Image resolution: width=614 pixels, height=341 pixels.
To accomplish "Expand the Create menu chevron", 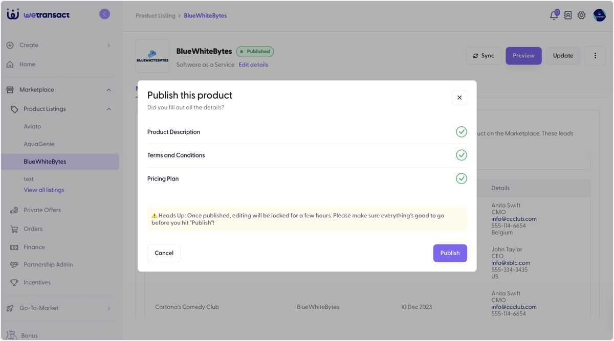I will (108, 45).
